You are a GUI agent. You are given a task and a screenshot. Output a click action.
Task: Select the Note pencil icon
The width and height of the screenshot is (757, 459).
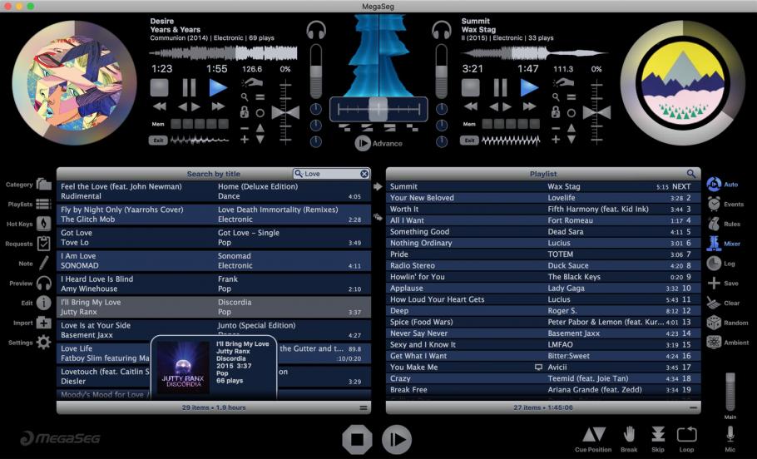point(43,263)
